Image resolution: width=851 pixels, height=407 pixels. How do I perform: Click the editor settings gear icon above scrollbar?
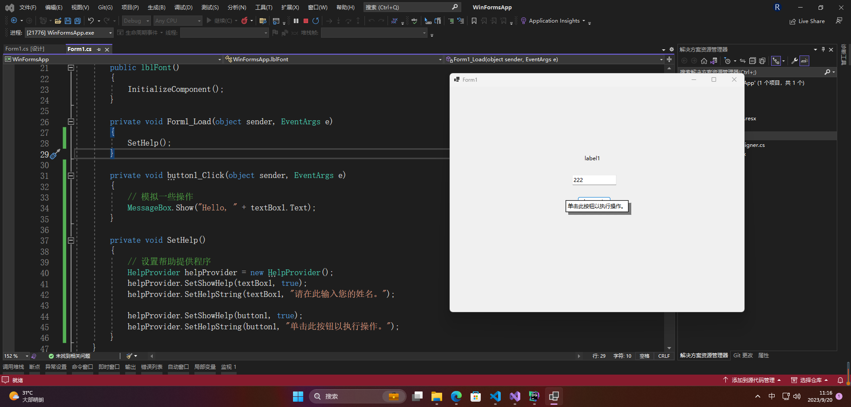(672, 49)
